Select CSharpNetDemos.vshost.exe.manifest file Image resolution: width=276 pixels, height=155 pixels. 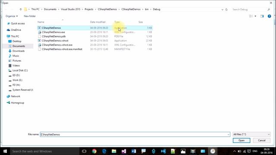[95, 49]
